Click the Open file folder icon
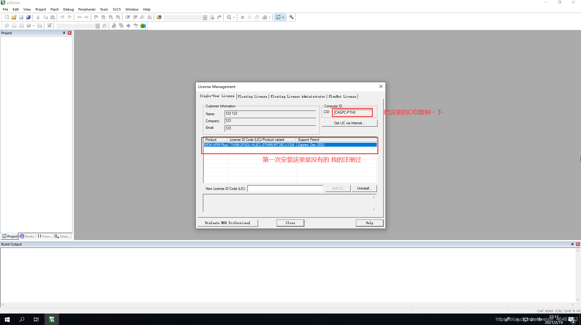 pos(14,17)
